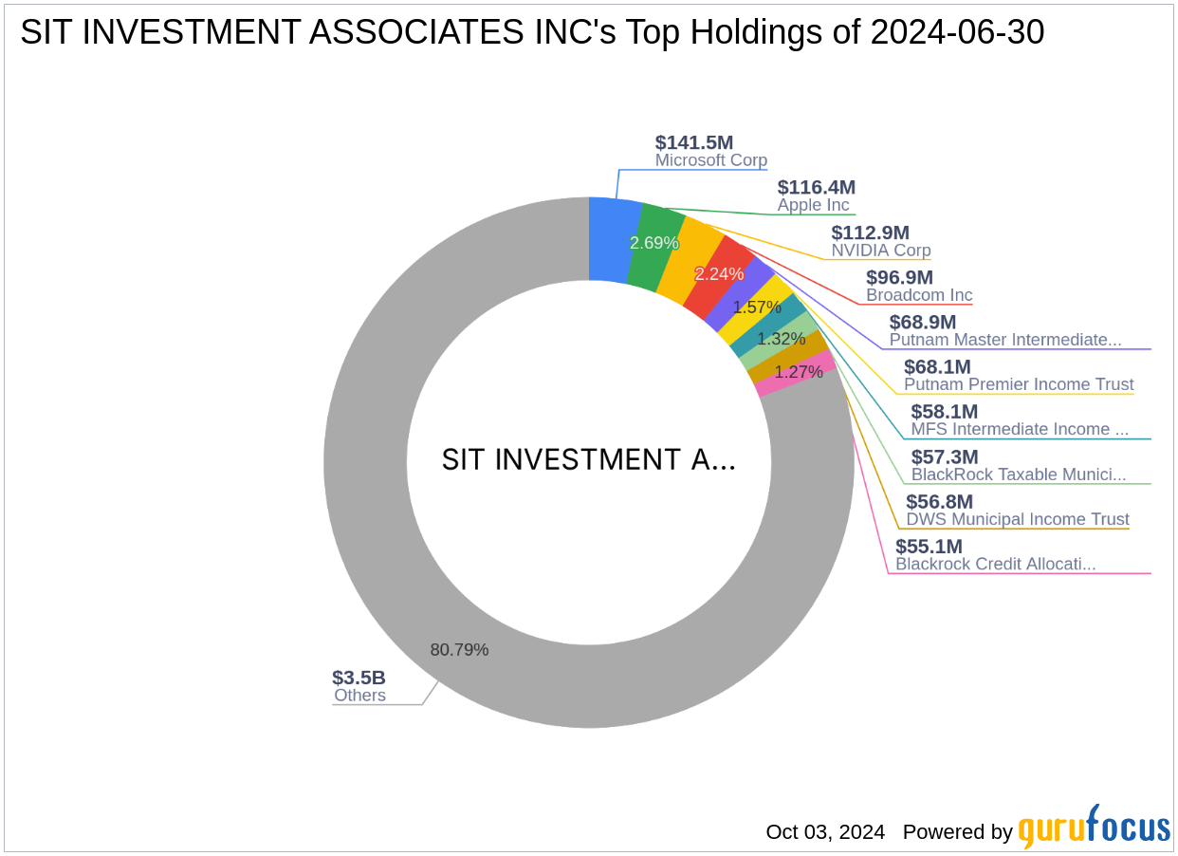Click the DWS Municipal Income Trust label

1018,519
